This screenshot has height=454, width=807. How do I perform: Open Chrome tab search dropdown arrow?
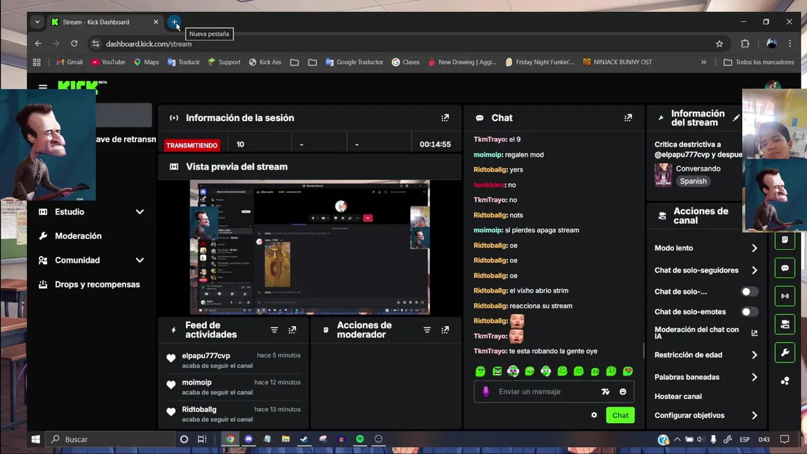37,22
